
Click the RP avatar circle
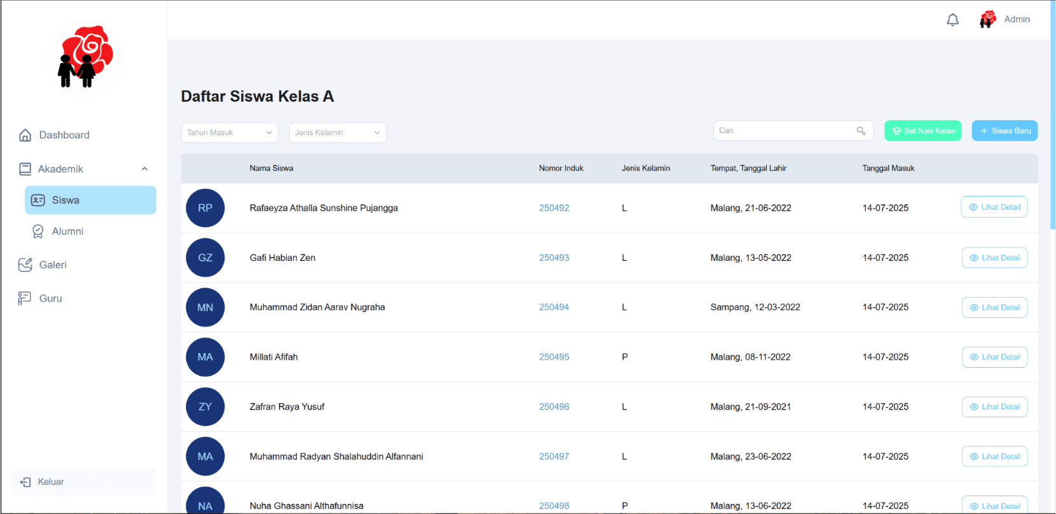(x=205, y=208)
